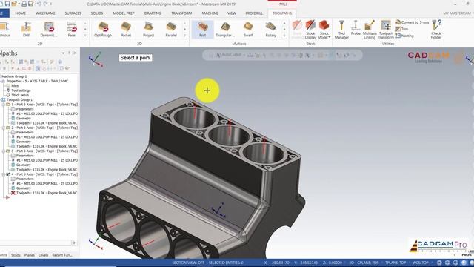The width and height of the screenshot is (474, 267).
Task: Open the Stock Model dropdown arrow
Action: pyautogui.click(x=329, y=37)
